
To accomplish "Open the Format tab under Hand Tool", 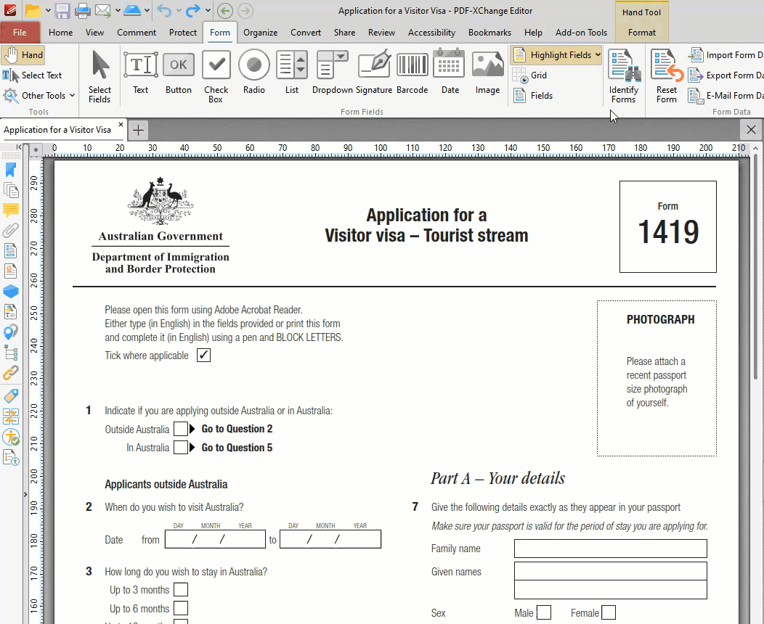I will point(642,33).
